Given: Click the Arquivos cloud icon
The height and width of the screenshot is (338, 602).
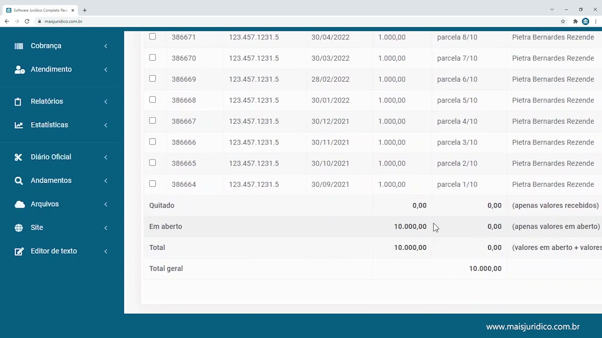Looking at the screenshot, I should click(19, 204).
